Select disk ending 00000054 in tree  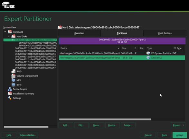pos(35,48)
